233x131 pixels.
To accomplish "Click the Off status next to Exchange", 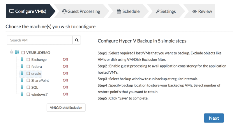I will (x=65, y=59).
